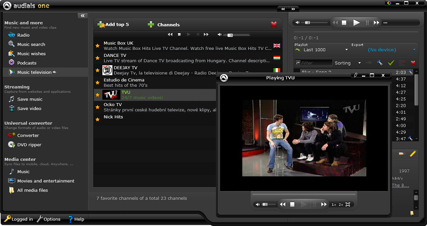The height and width of the screenshot is (226, 427).
Task: Open Music search in sidebar
Action: point(27,44)
